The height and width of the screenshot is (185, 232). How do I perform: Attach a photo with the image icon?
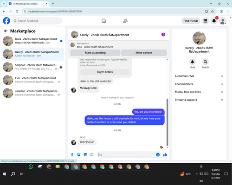coord(79,154)
